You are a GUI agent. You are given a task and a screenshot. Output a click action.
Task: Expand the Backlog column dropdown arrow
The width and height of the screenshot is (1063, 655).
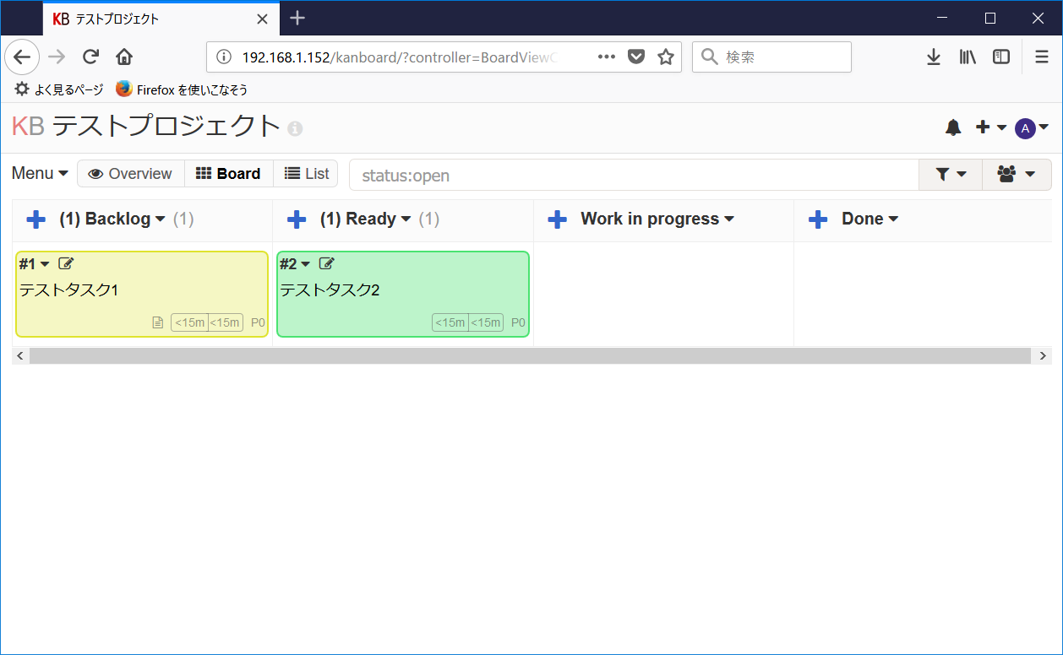[x=160, y=219]
